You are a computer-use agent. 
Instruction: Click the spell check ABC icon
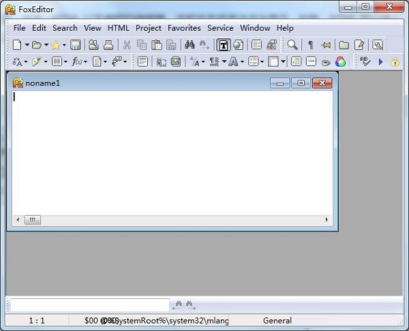[271, 45]
